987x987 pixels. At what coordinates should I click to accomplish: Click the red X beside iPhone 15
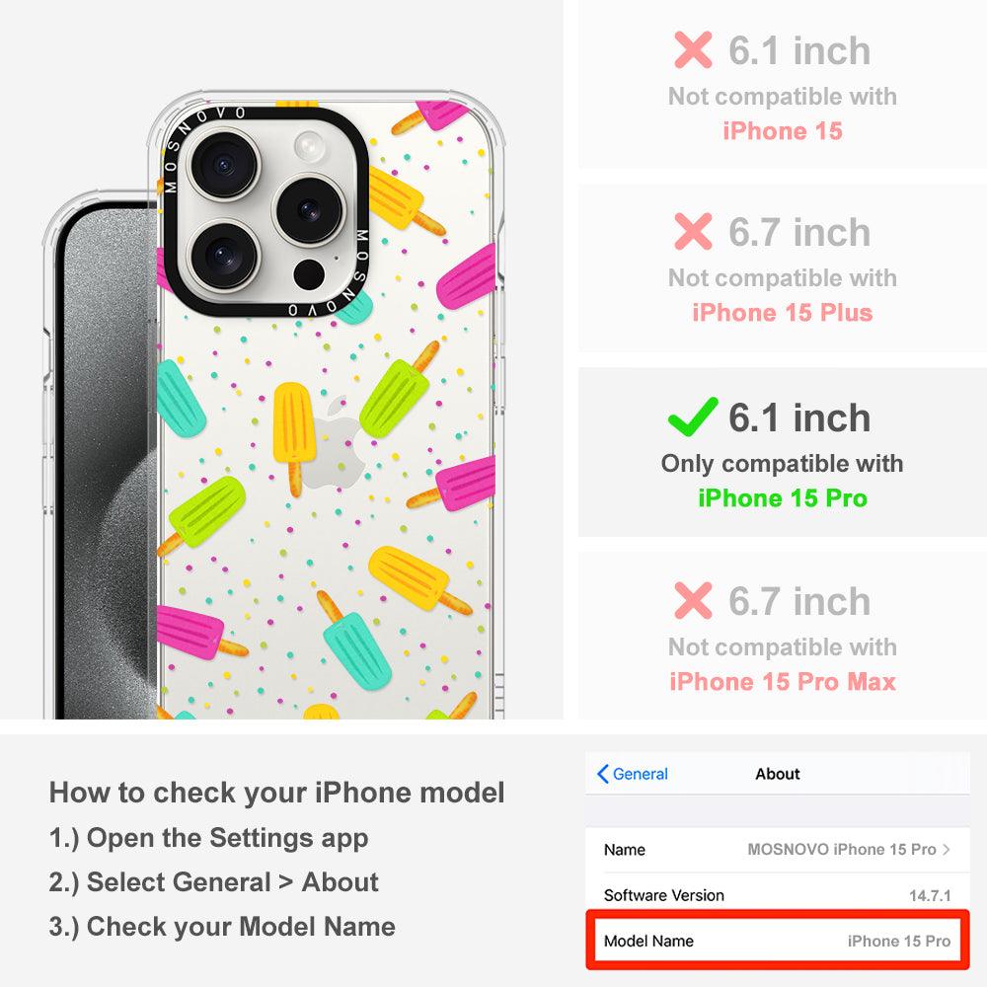[693, 49]
